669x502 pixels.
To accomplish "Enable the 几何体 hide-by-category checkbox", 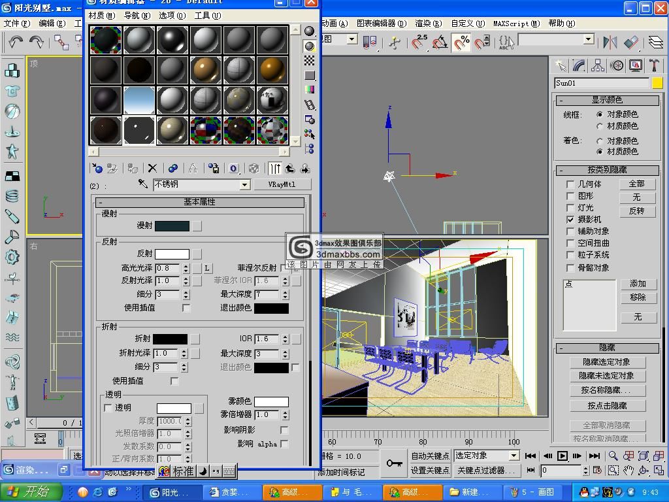I will pos(570,184).
